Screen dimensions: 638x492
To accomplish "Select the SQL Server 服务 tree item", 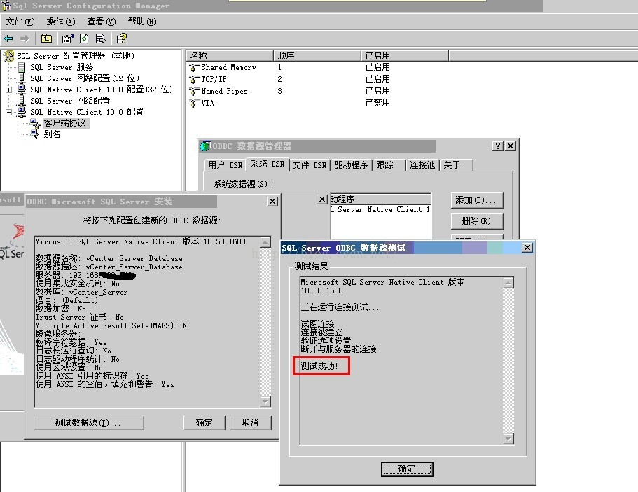I will point(62,67).
